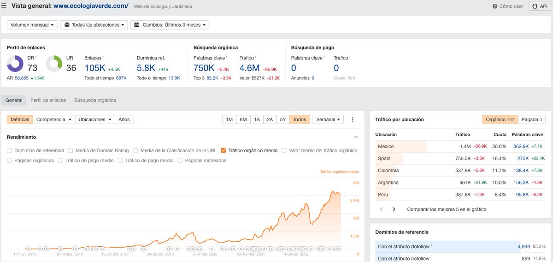Open the 750K organic keywords value
Image resolution: width=553 pixels, height=262 pixels.
(x=204, y=68)
